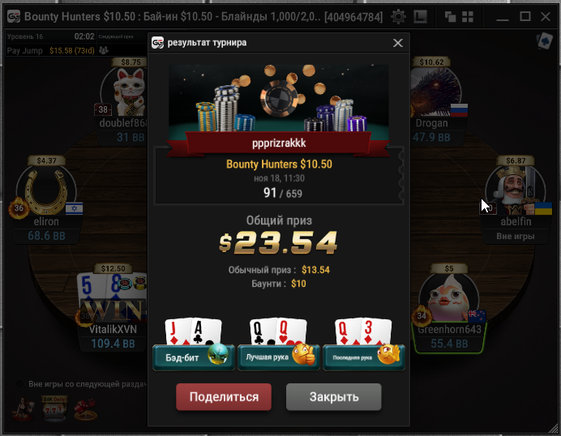Open the Последняя рука hand replay
561x436 pixels.
[364, 357]
